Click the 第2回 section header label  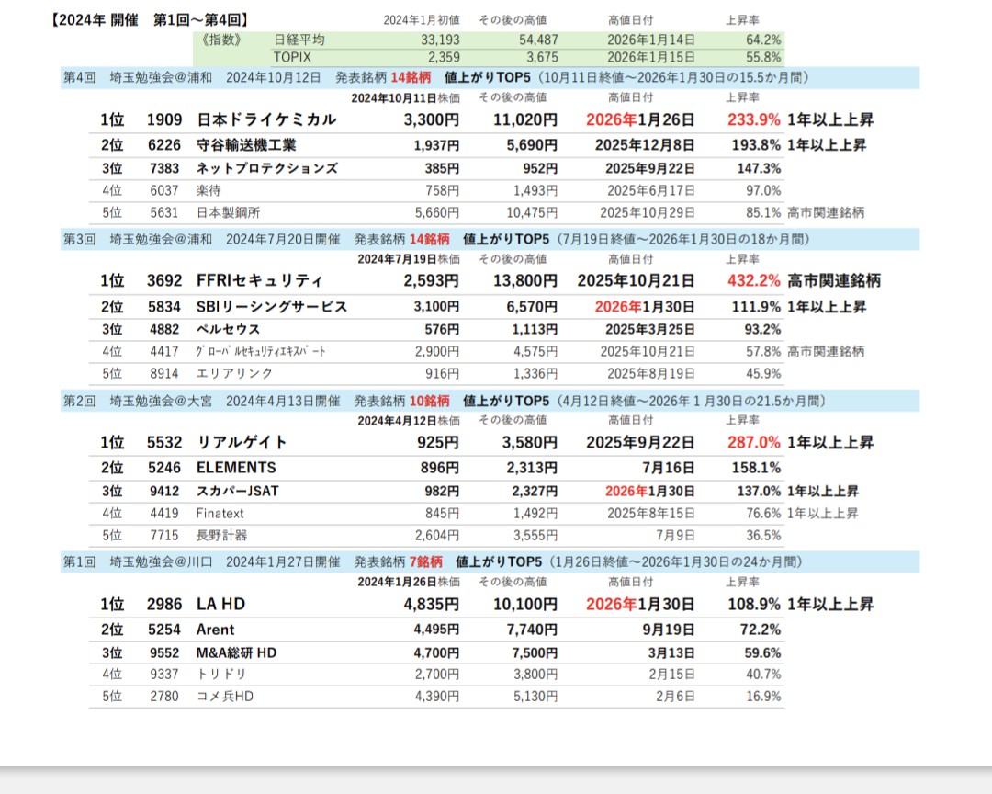[x=79, y=401]
